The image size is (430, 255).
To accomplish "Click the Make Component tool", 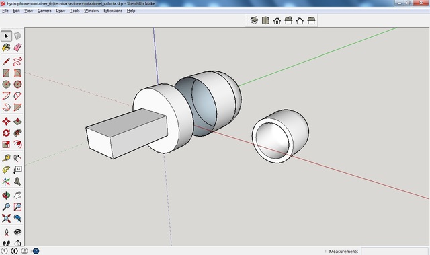I will pyautogui.click(x=17, y=36).
